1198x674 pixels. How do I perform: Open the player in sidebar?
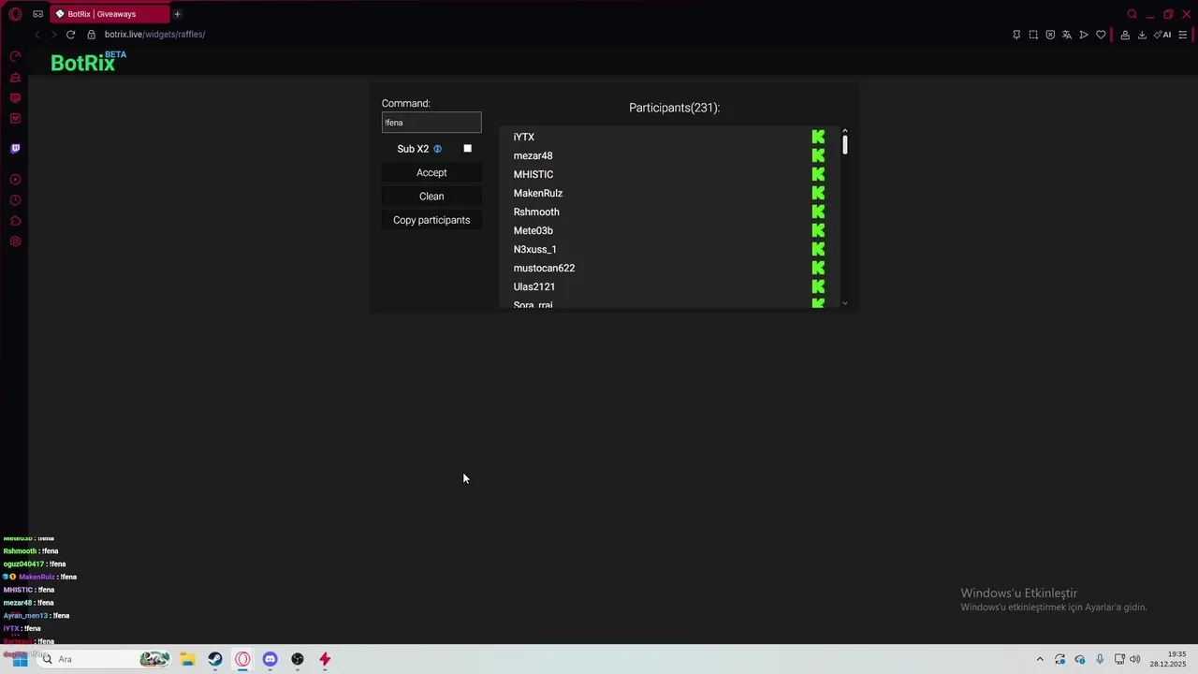[15, 180]
